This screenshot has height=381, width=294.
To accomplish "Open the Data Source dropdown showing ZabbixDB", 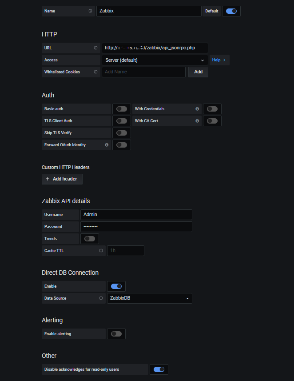I will coord(150,298).
